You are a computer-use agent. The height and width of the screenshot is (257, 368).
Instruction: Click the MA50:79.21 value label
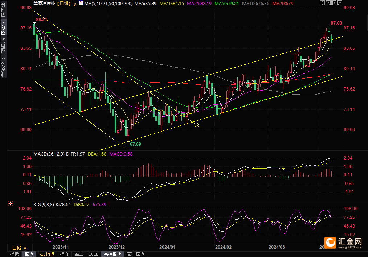[227, 4]
